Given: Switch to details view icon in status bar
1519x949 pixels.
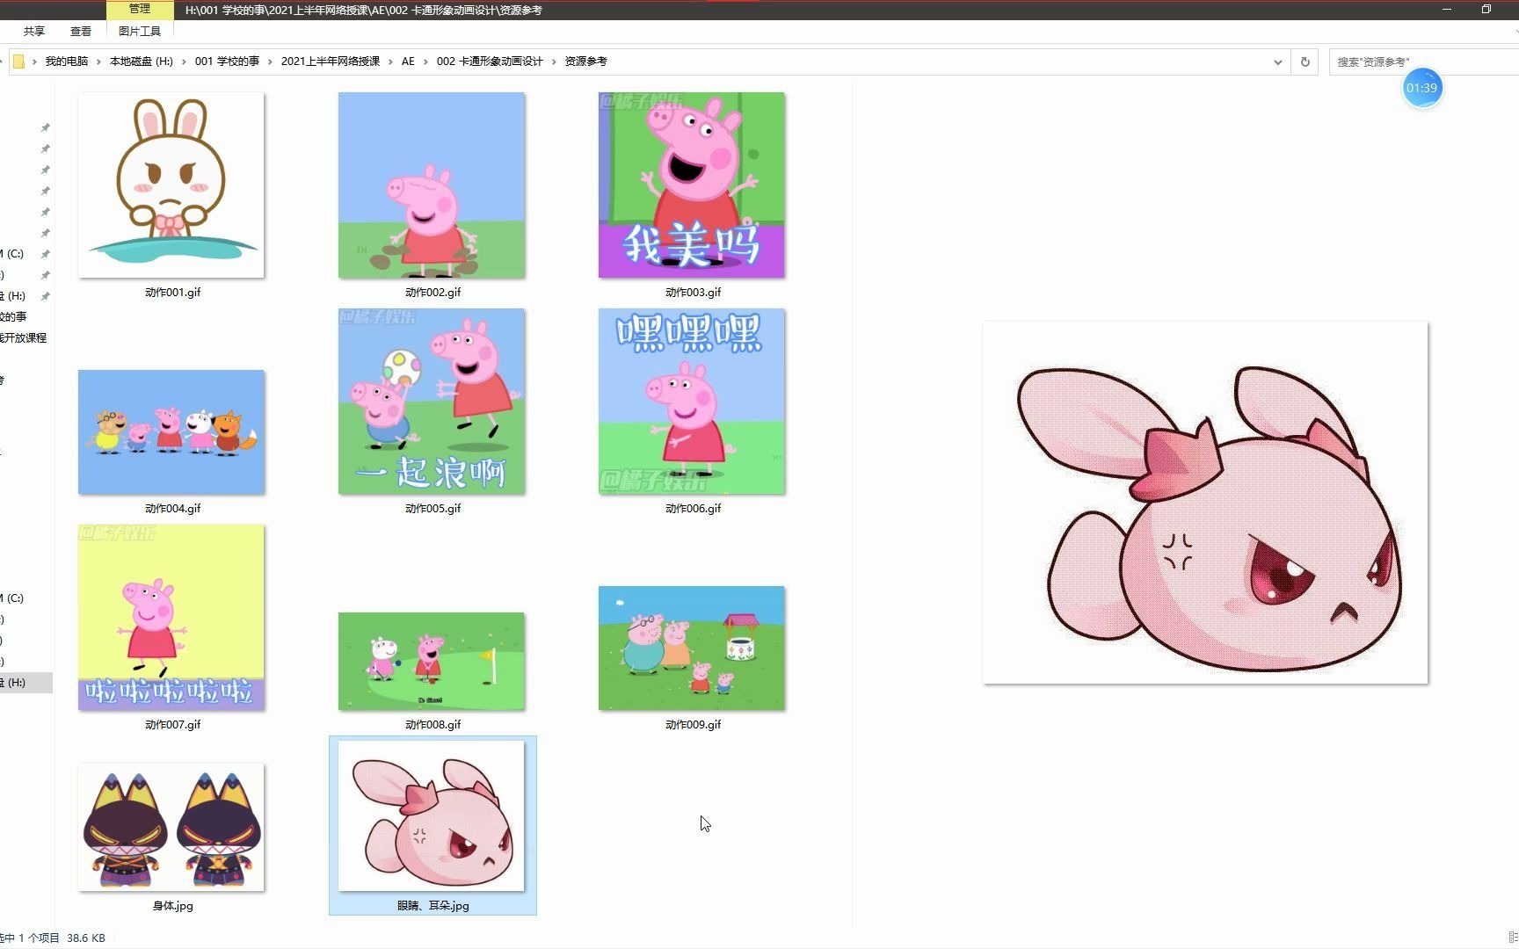Looking at the screenshot, I should coord(1513,938).
